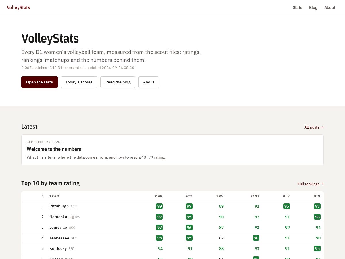The height and width of the screenshot is (259, 345).
Task: Click the September 22, 2026 post date
Action: click(46, 142)
